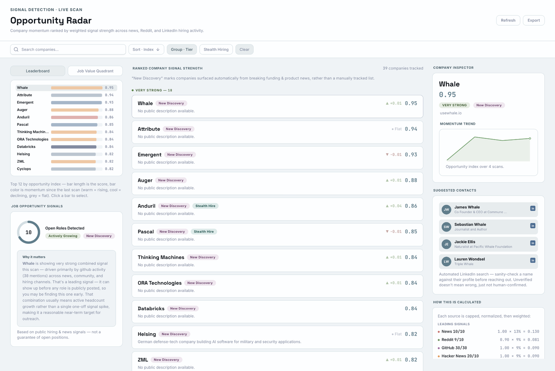
Task: Toggle the Stealth Hiring filter
Action: [x=216, y=50]
